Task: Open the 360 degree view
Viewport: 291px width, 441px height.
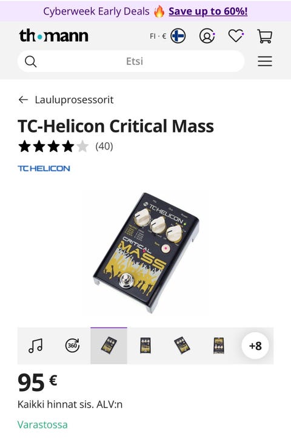Action: [x=72, y=346]
